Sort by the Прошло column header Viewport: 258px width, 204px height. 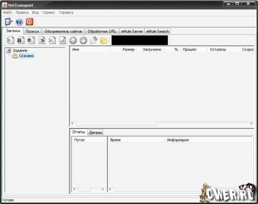[x=194, y=50]
